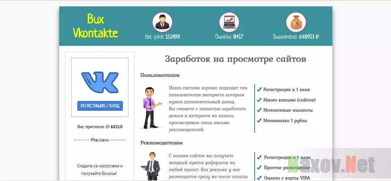Click the Bux Vkontakte logo text
Screen dimensions: 391x181
[96, 26]
